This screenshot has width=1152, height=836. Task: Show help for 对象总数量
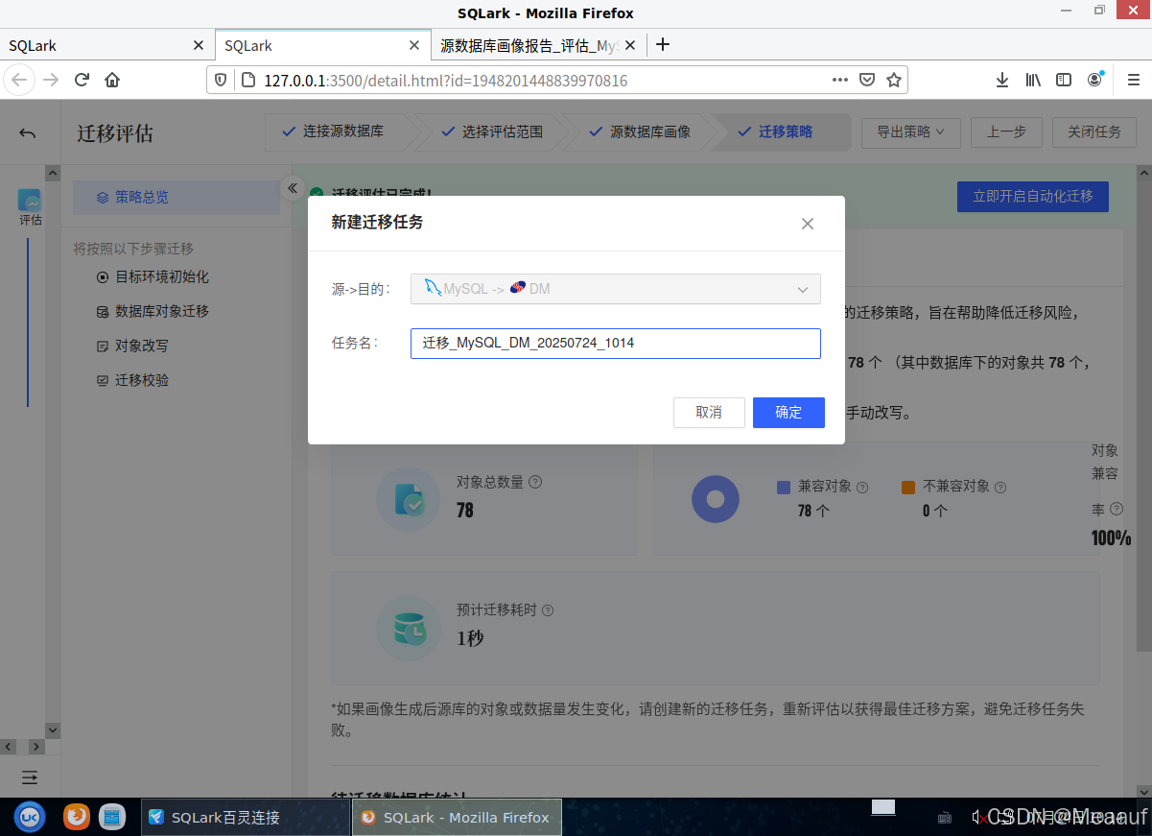[535, 482]
